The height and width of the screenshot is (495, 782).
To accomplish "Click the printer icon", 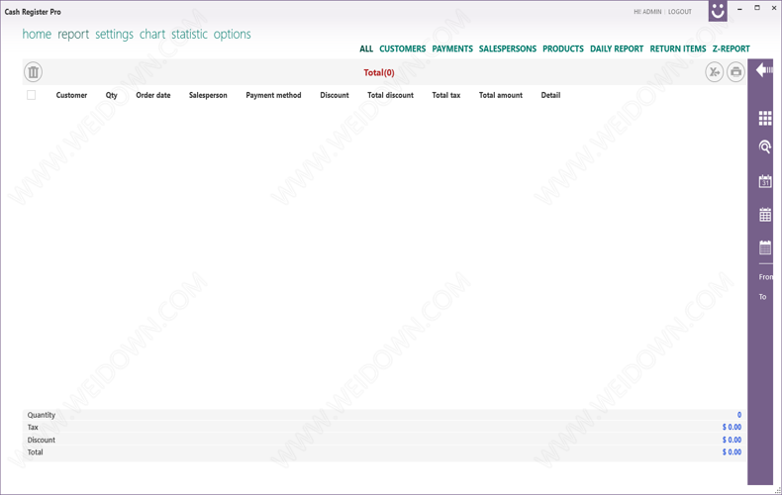I will point(735,72).
